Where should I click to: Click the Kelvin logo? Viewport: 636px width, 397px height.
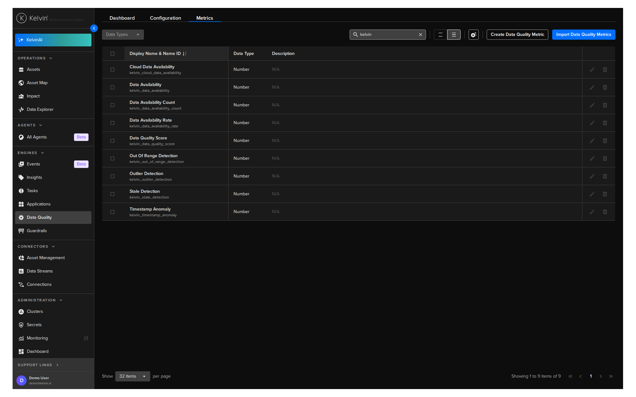(32, 18)
